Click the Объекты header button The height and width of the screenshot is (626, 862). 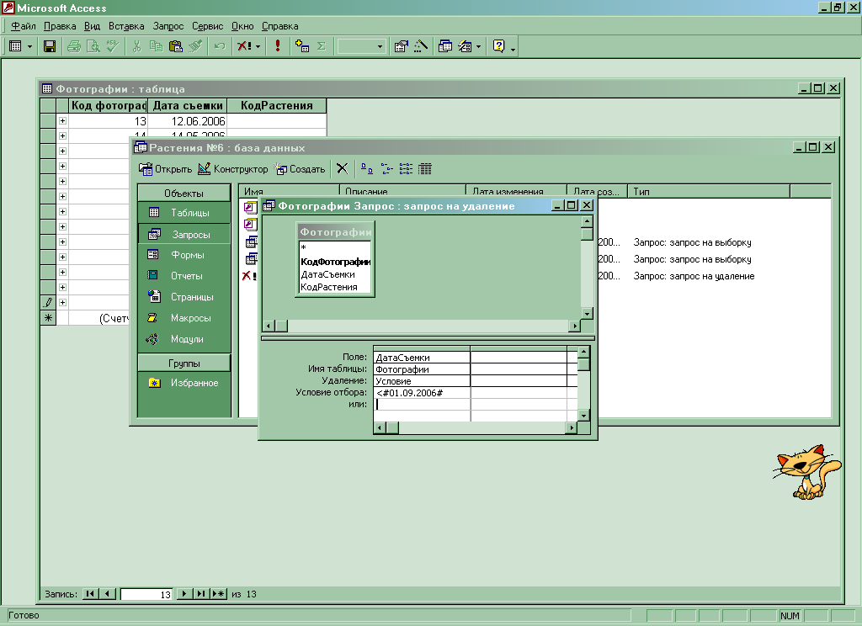coord(184,193)
